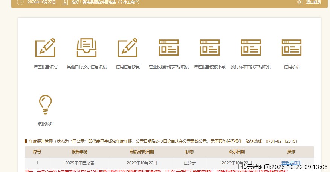Screen dimensions: 330x172
Task: Open the 年度报告模板下载 window icon
Action: pos(209,48)
